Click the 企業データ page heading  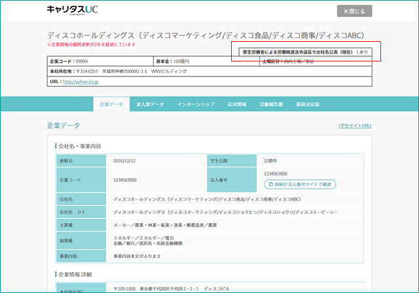tap(64, 126)
